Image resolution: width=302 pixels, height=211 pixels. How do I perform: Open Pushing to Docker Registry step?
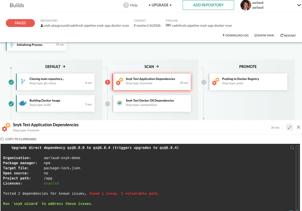(x=248, y=82)
